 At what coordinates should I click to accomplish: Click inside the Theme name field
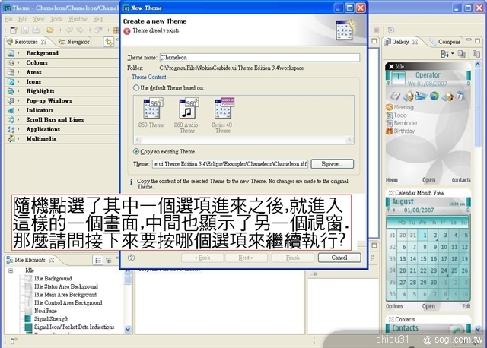[x=260, y=58]
